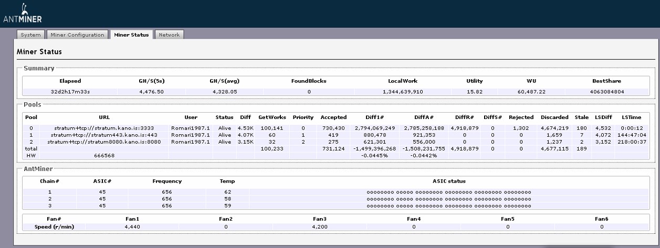
Task: Click the FoundBlocks column header
Action: [309, 81]
